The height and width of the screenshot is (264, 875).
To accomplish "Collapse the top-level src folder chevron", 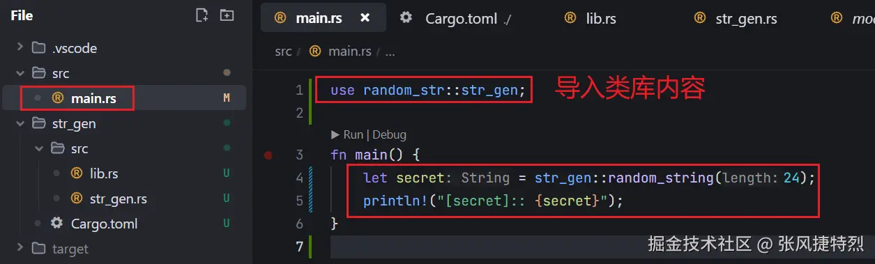I will [x=20, y=73].
